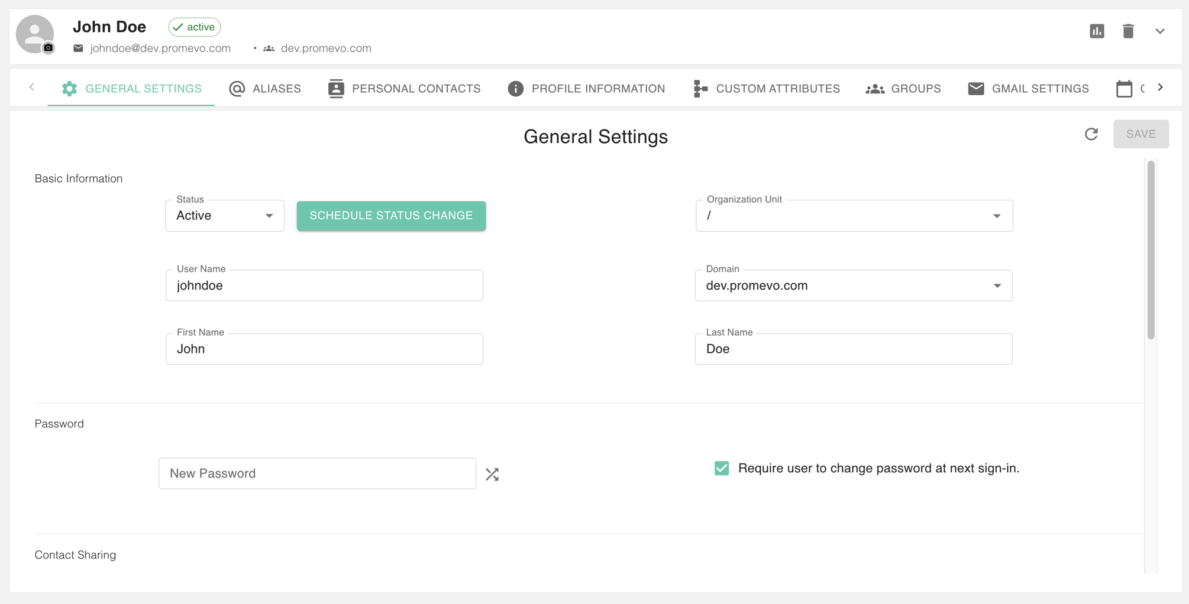This screenshot has height=604, width=1189.
Task: Click the camera icon on the avatar
Action: (x=49, y=48)
